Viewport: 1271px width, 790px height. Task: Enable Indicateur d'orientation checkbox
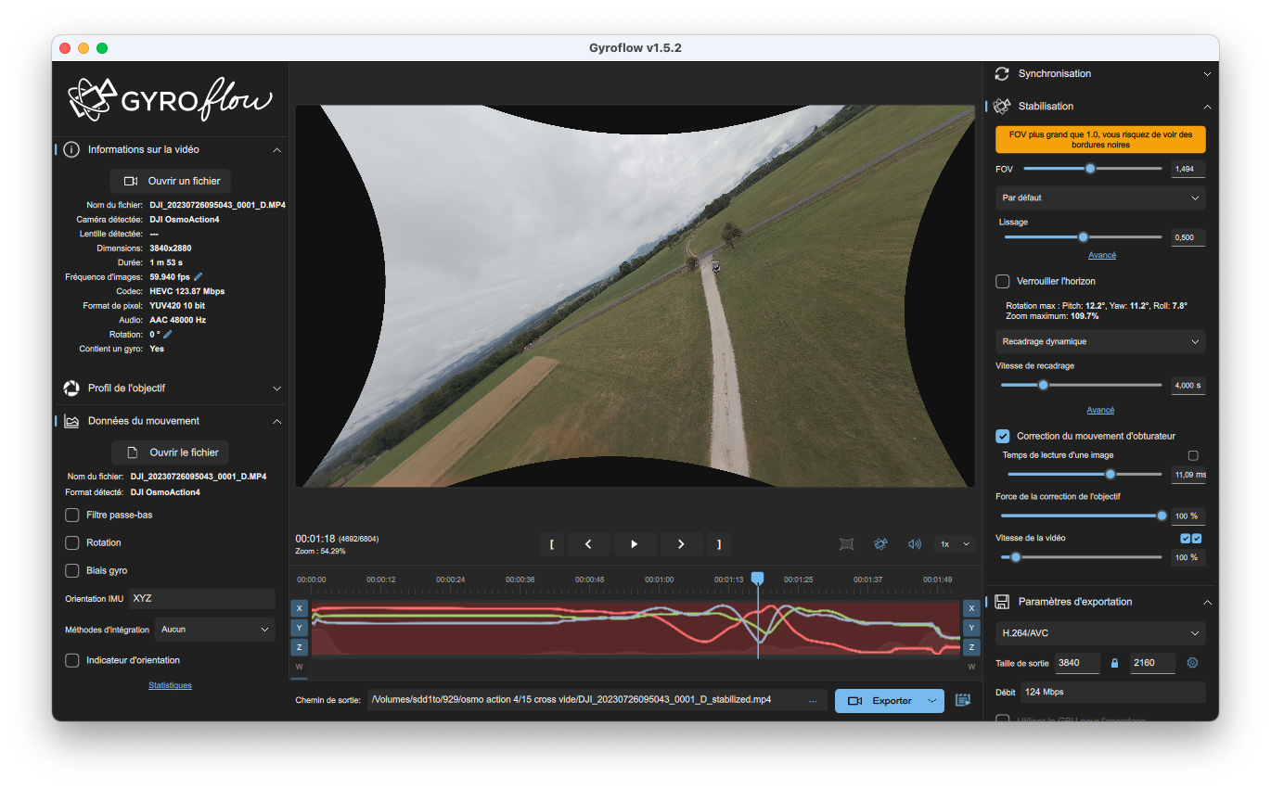click(71, 660)
